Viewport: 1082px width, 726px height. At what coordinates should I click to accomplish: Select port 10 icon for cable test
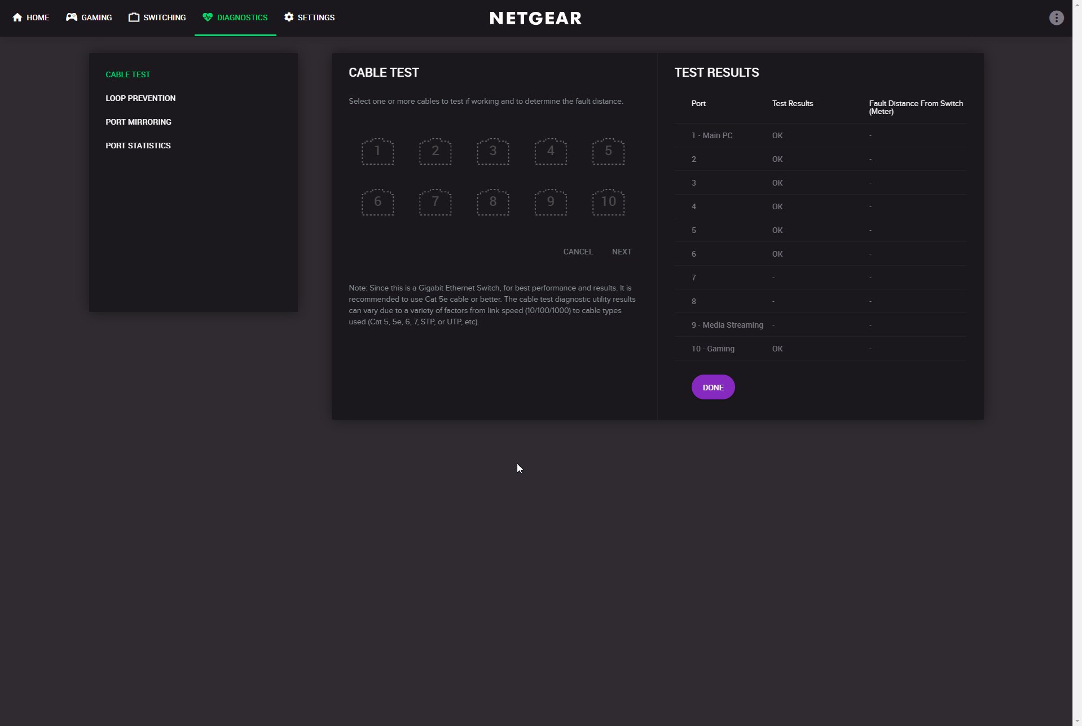tap(608, 202)
